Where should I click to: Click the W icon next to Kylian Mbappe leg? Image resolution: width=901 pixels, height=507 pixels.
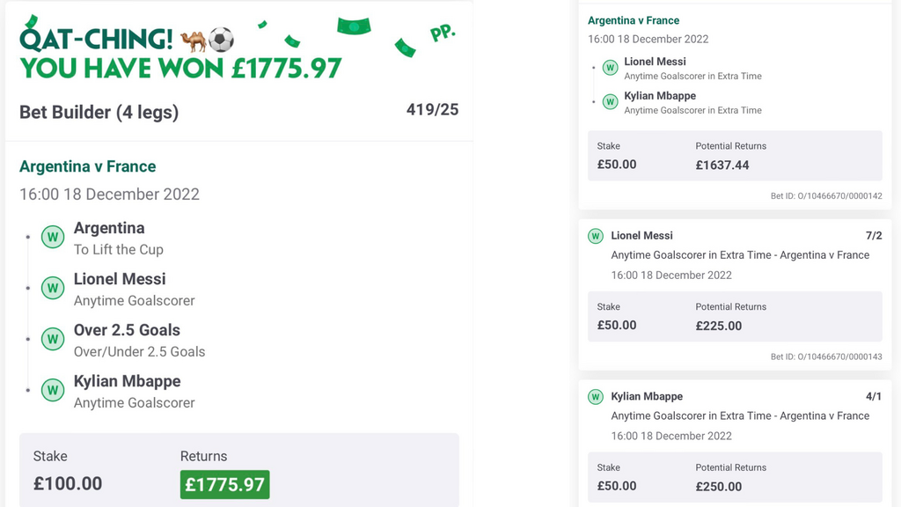click(53, 390)
